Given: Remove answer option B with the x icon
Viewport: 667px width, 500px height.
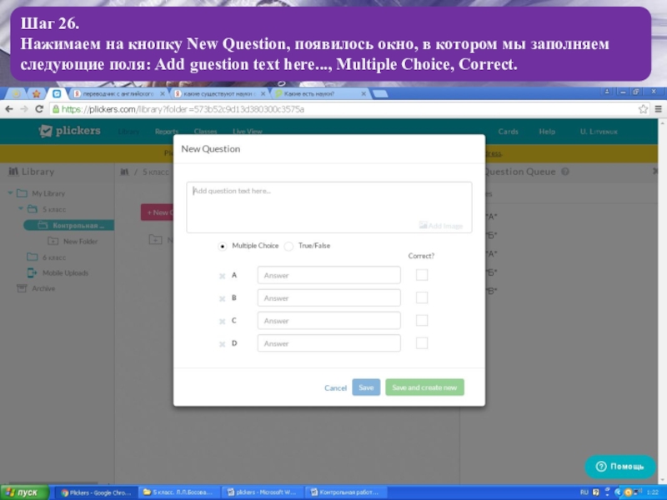Looking at the screenshot, I should (222, 298).
